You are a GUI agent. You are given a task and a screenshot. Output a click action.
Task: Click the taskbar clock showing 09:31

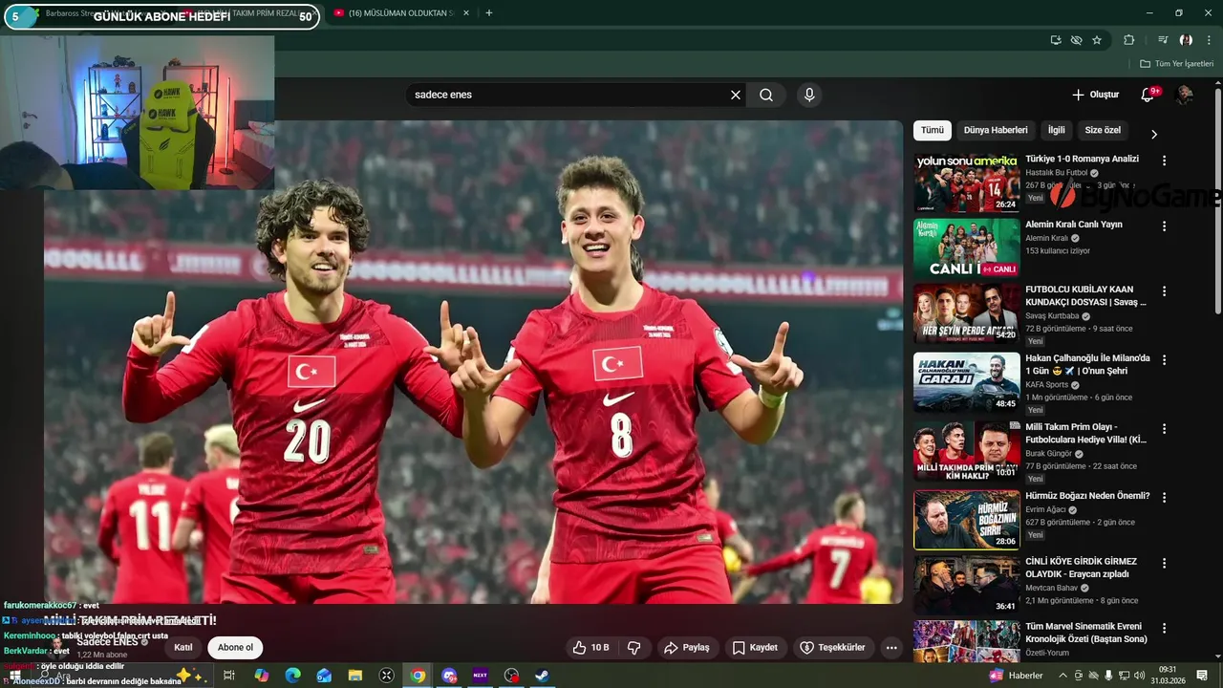[1167, 676]
